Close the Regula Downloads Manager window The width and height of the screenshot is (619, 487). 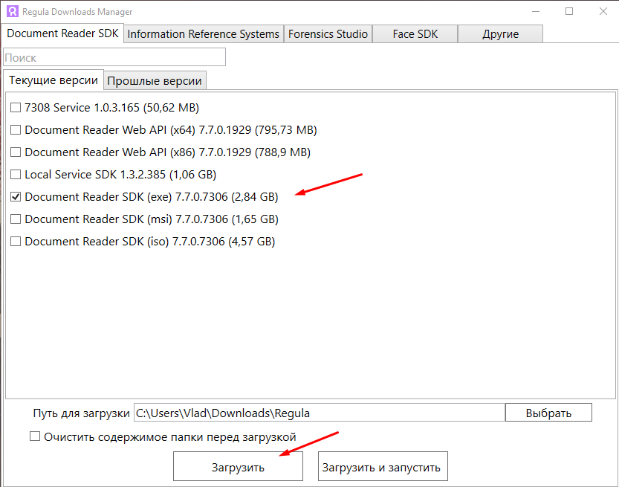click(x=603, y=11)
